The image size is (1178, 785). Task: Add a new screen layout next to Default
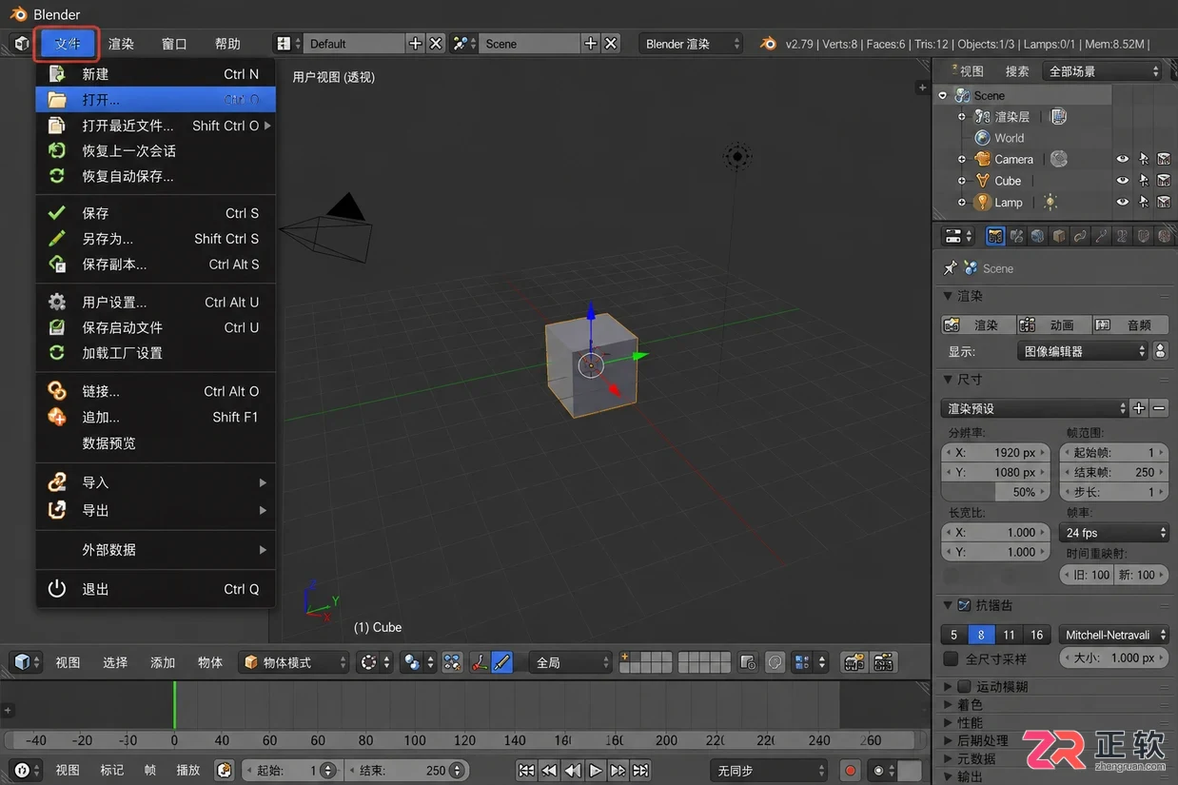415,44
